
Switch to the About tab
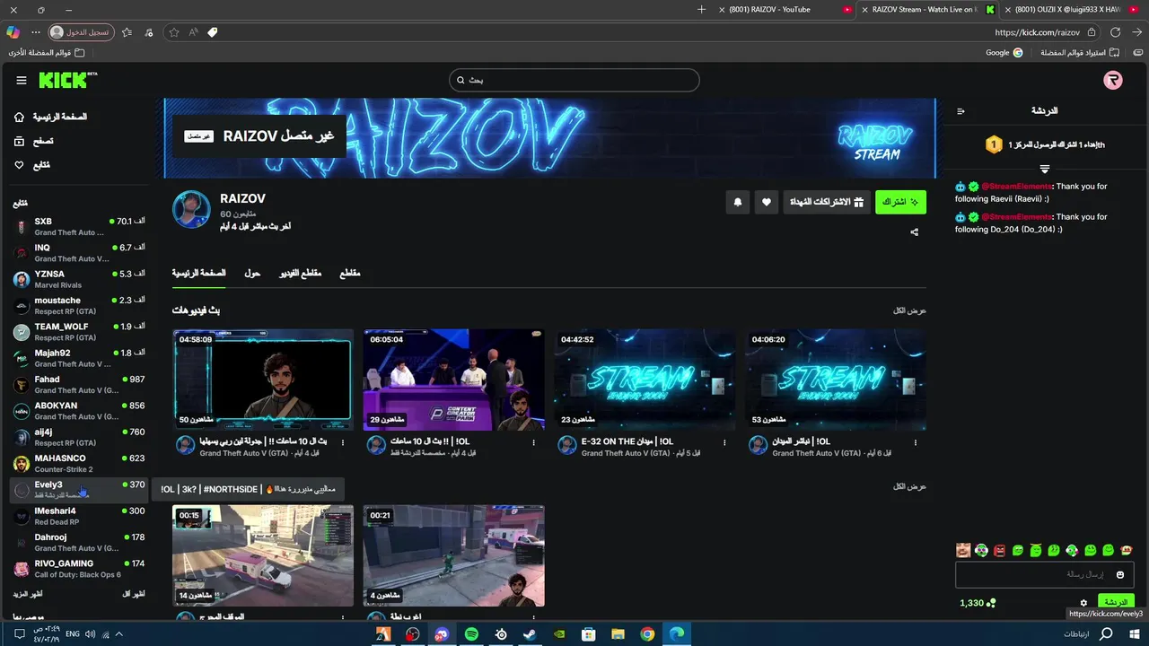click(x=252, y=273)
